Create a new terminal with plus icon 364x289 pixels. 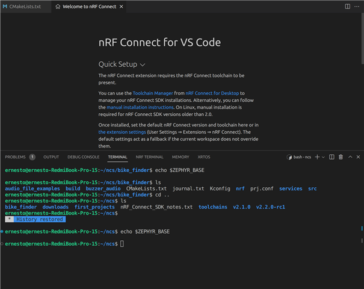317,157
